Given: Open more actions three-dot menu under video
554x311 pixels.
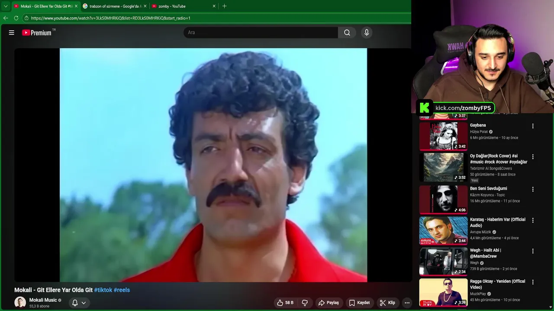Looking at the screenshot, I should [x=407, y=303].
